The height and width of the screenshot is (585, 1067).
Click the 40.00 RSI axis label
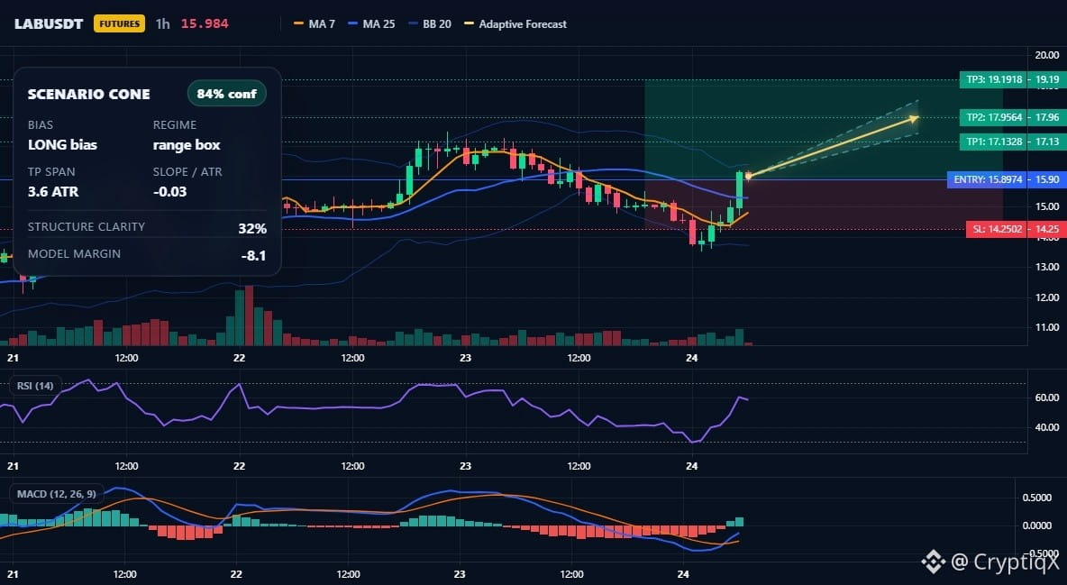(1046, 427)
